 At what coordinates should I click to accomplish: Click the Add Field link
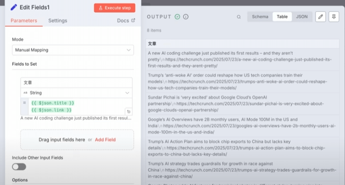click(x=106, y=139)
